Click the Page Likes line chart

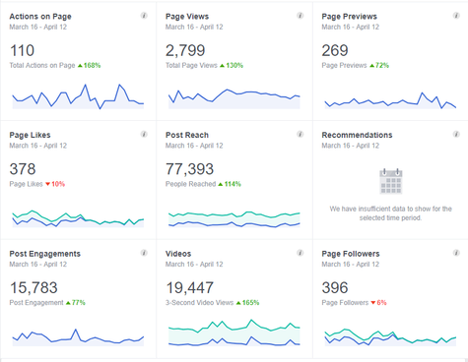[78, 218]
